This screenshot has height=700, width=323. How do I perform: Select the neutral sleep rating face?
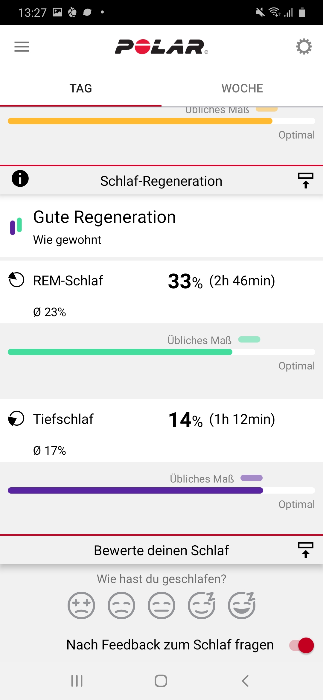(161, 605)
